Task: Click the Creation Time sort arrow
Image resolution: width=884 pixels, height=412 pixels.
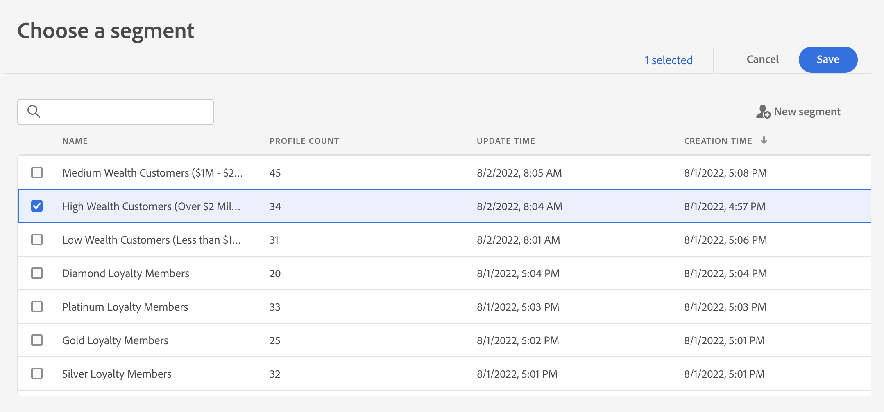Action: point(764,140)
